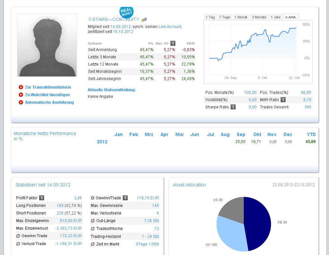The width and height of the screenshot is (329, 255).
Task: Click the Trades Gesamt value 395
Action: point(308,107)
